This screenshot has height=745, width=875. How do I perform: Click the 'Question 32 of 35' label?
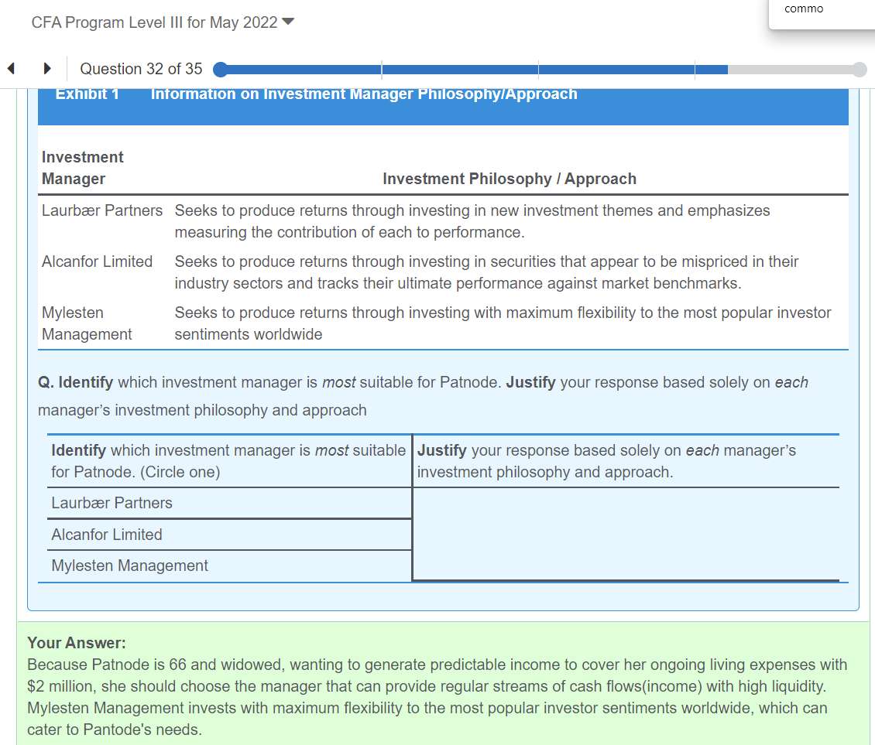(x=141, y=69)
